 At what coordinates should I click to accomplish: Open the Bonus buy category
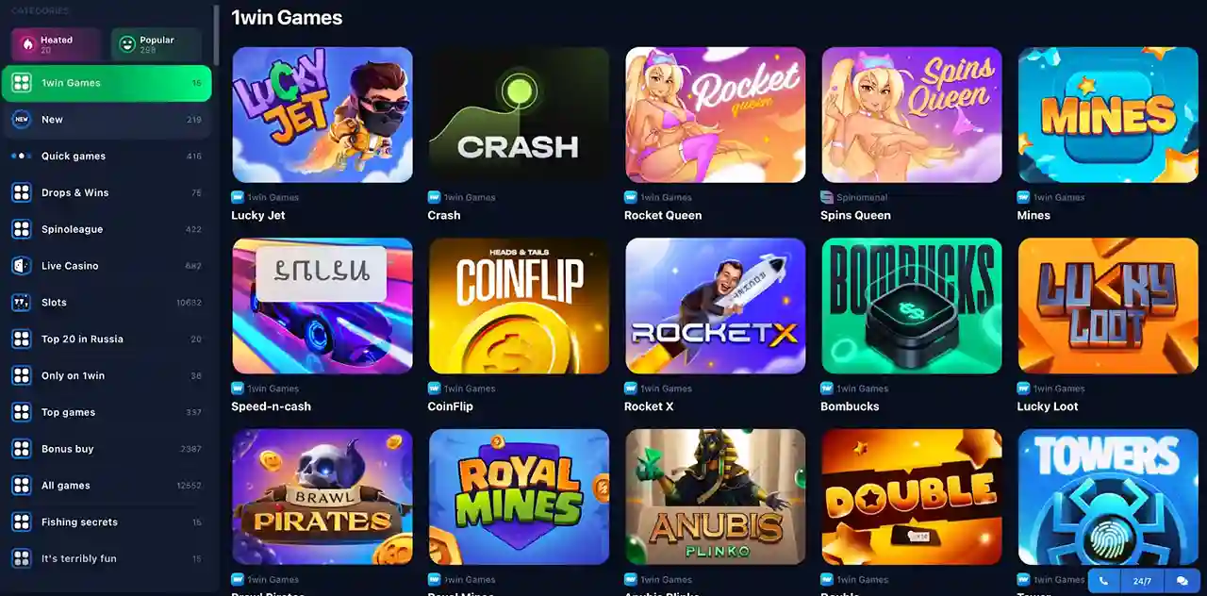point(107,449)
